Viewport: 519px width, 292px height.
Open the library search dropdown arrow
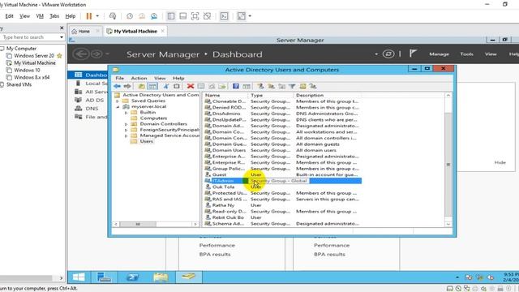tap(62, 37)
